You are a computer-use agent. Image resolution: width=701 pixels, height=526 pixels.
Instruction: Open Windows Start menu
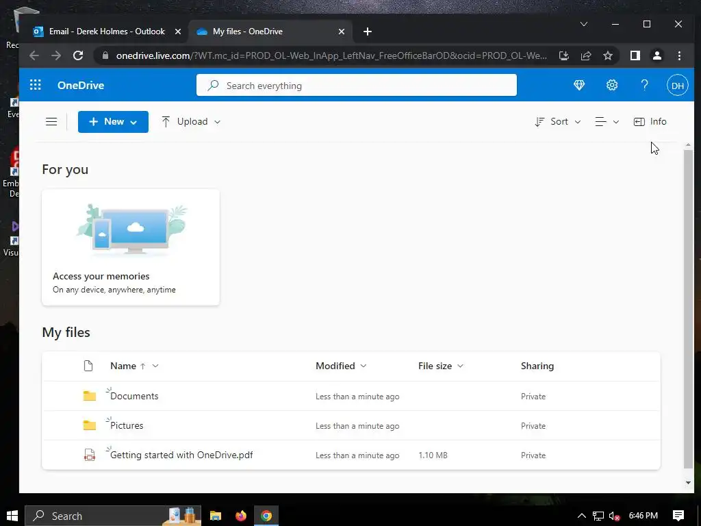click(12, 516)
